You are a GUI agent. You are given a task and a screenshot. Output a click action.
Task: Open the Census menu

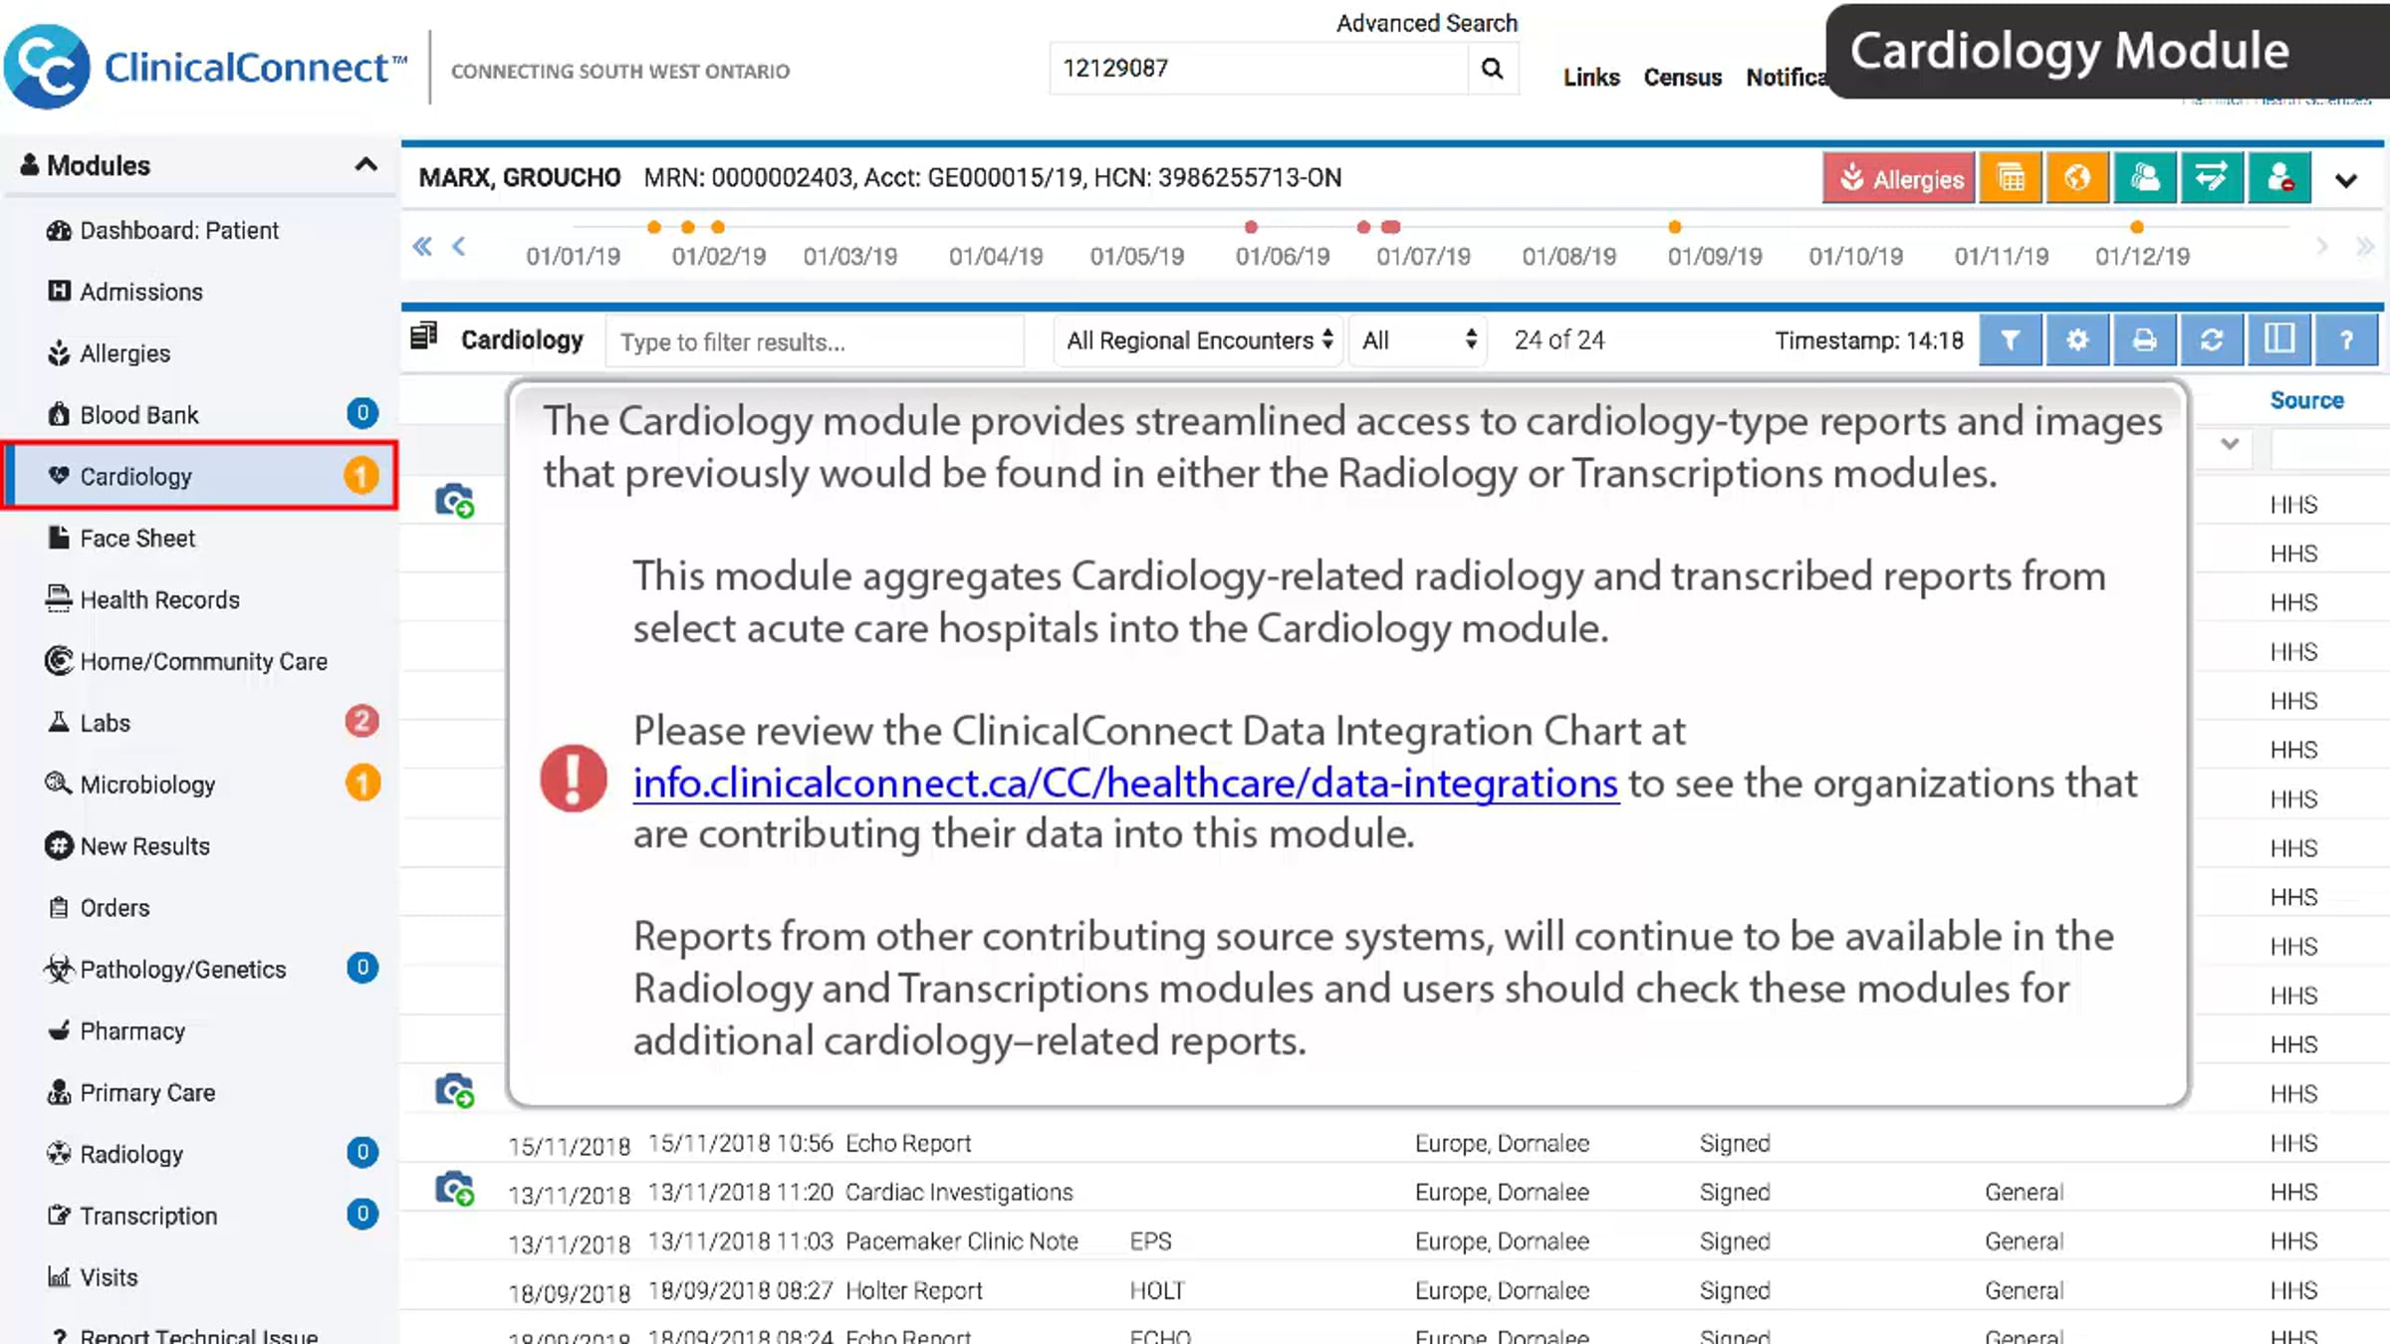(x=1683, y=78)
